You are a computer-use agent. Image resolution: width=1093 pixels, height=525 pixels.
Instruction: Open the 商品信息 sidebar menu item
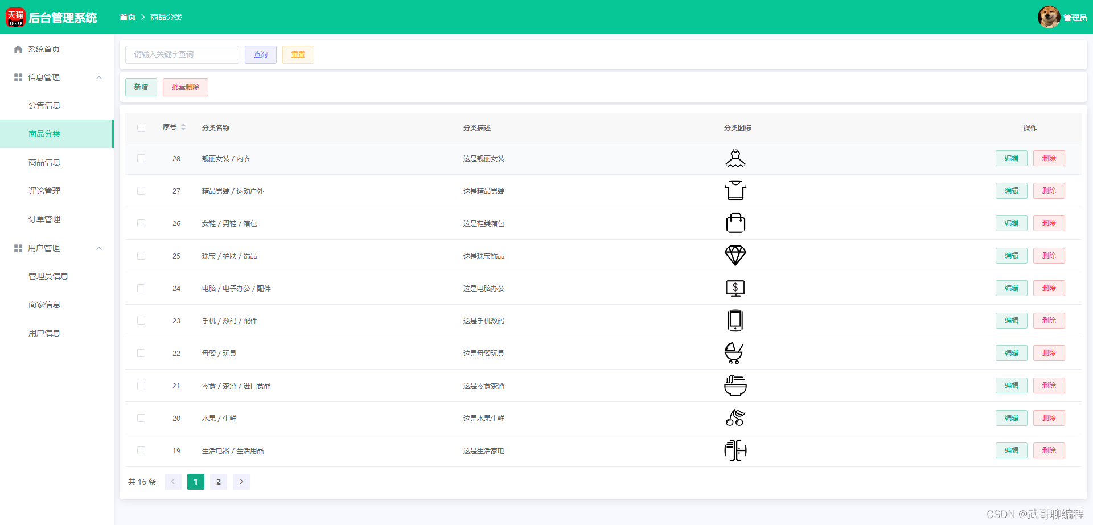pos(45,162)
